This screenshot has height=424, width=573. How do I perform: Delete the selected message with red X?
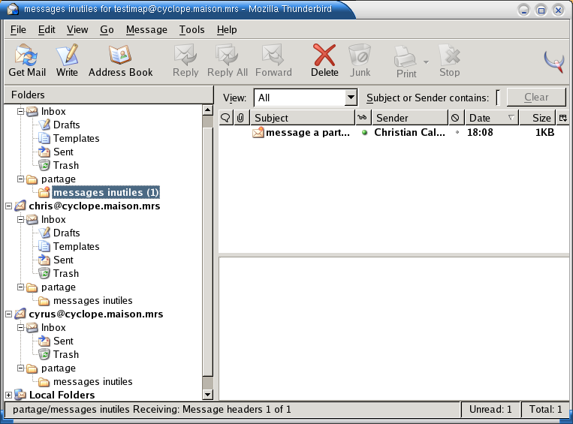(x=324, y=60)
